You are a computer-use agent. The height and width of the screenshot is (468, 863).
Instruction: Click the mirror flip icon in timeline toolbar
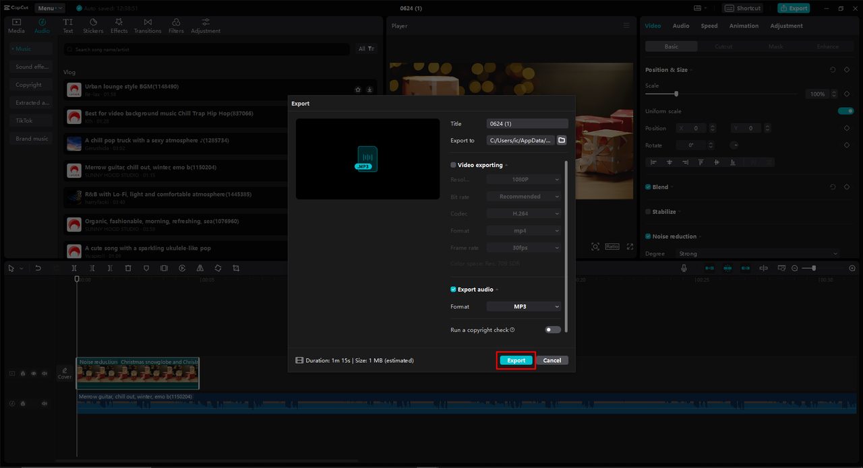[x=200, y=268]
